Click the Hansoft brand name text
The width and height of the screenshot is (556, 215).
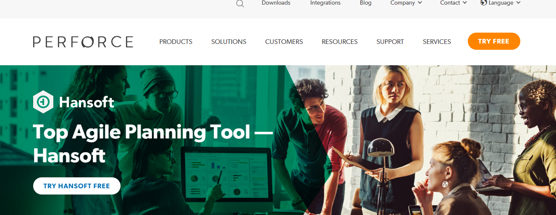(x=87, y=102)
